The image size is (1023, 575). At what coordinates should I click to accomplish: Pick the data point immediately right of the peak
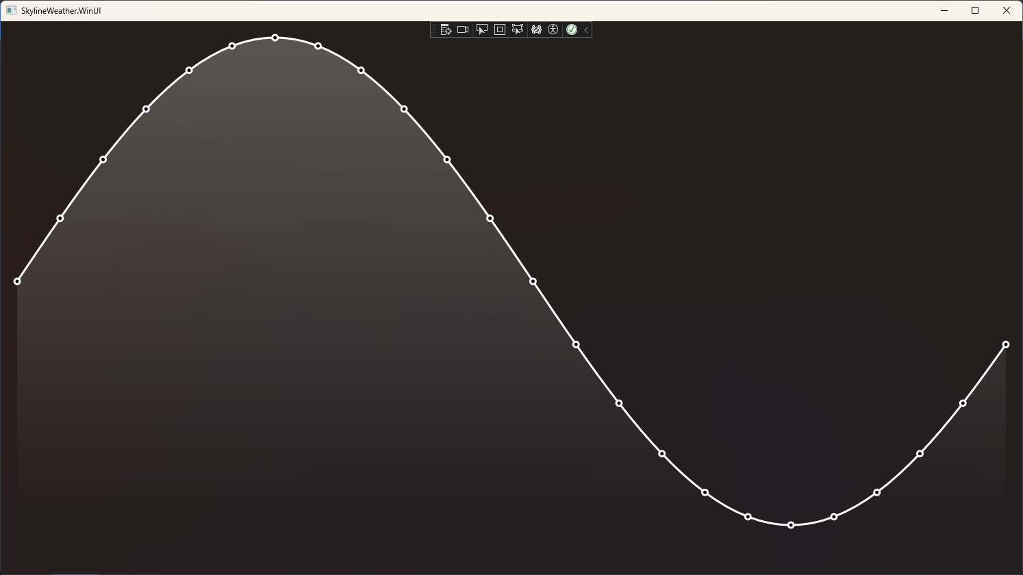[x=318, y=46]
